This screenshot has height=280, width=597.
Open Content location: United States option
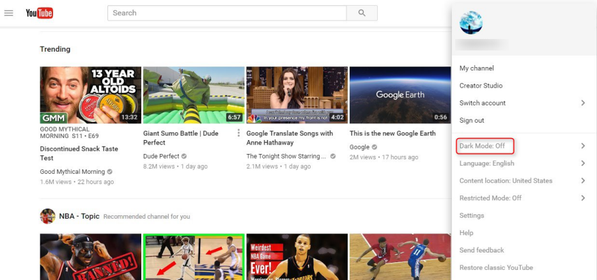506,180
